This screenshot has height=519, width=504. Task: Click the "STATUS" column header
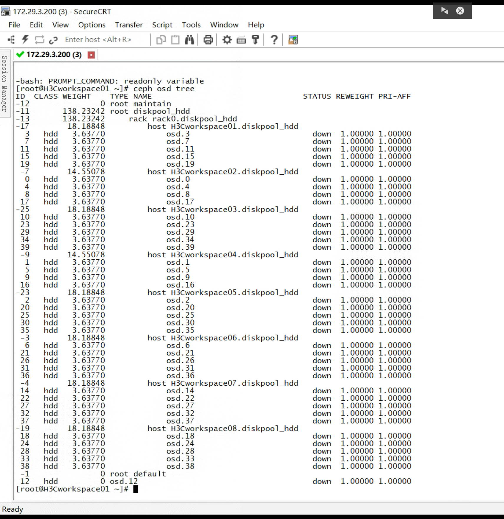point(317,96)
